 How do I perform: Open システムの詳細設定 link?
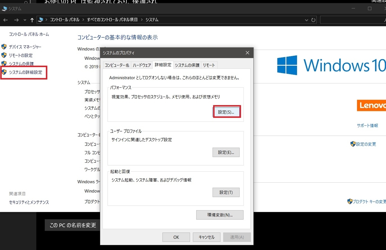coord(25,72)
